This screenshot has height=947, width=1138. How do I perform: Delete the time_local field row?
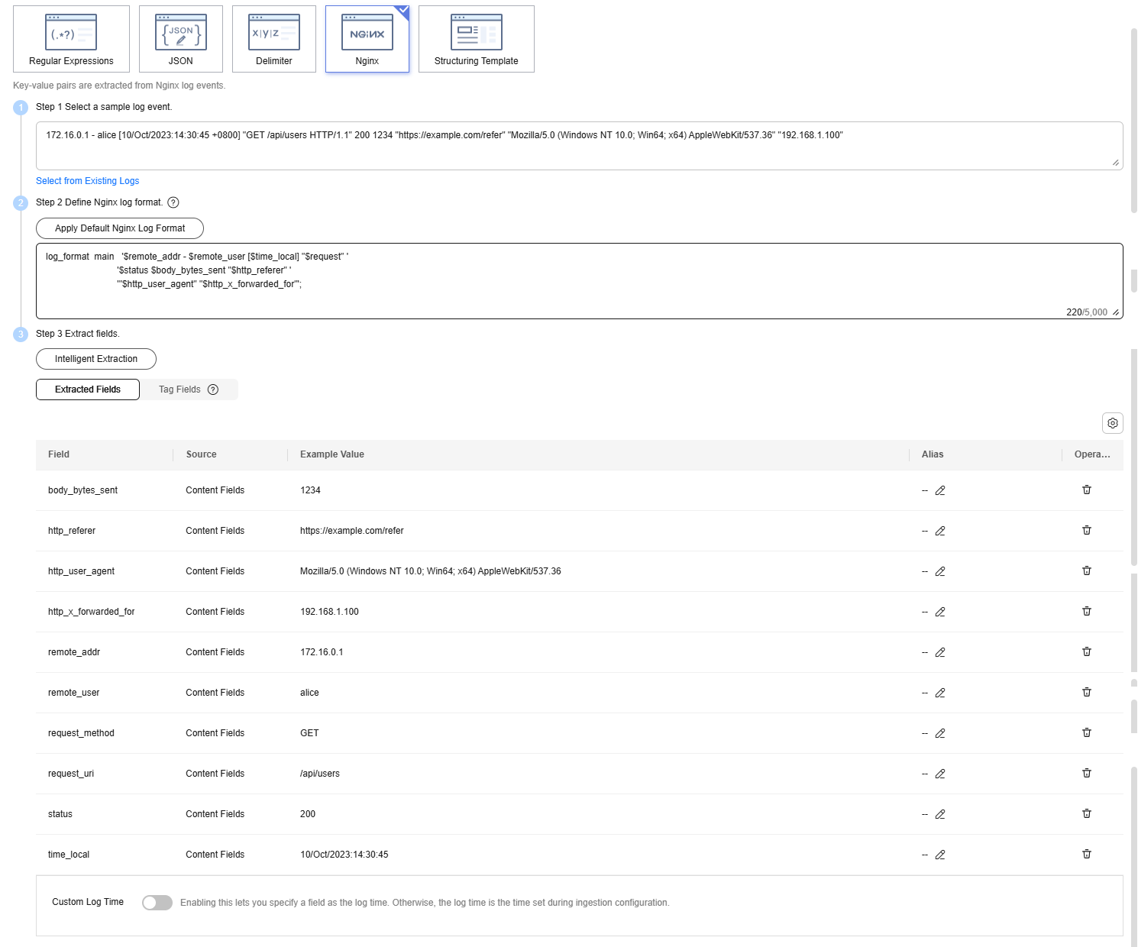coord(1086,855)
